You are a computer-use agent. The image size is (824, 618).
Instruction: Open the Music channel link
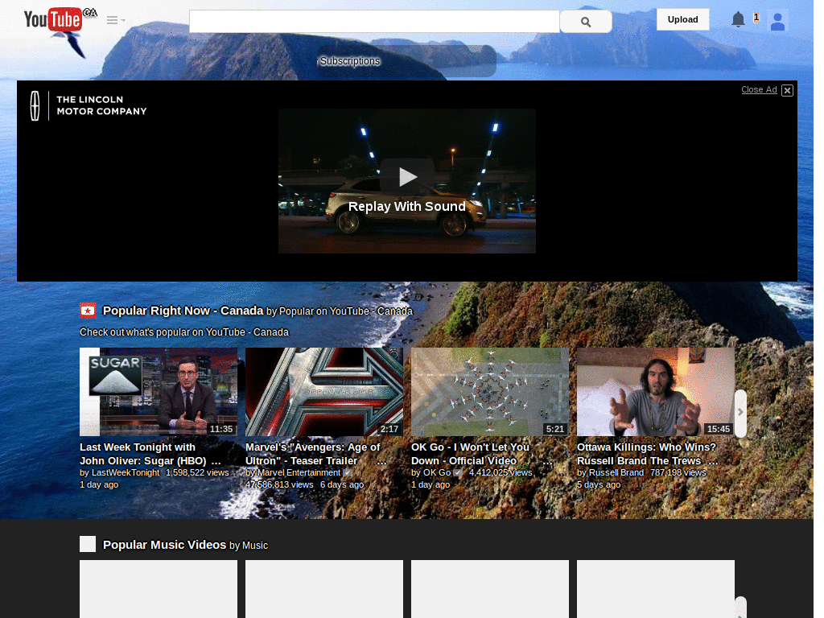coord(255,546)
